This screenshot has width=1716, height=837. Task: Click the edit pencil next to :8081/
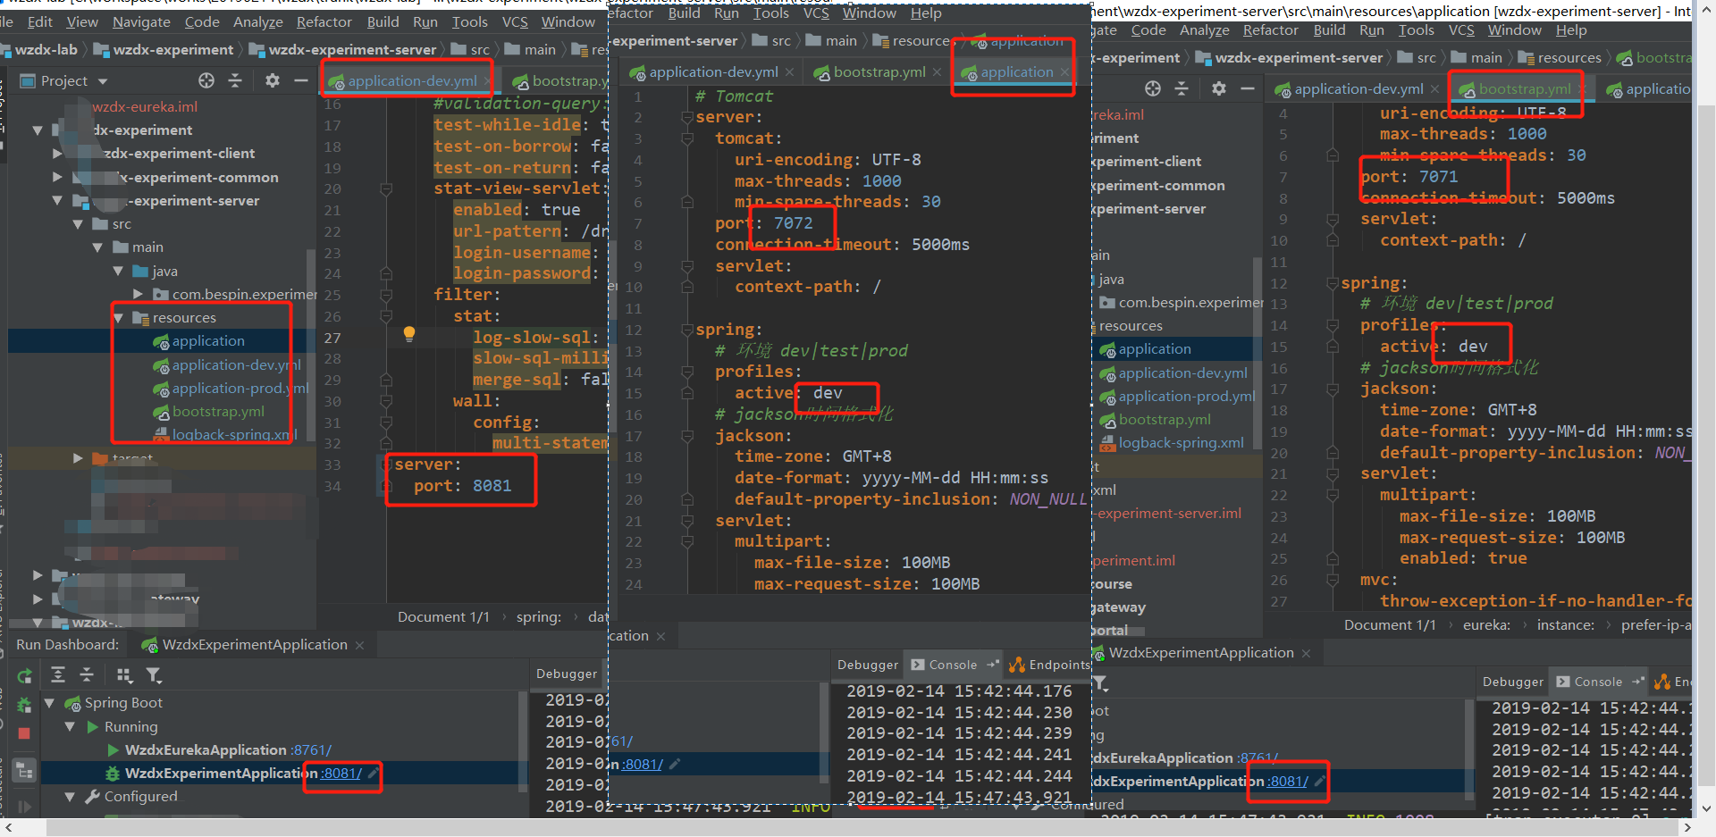(x=374, y=774)
